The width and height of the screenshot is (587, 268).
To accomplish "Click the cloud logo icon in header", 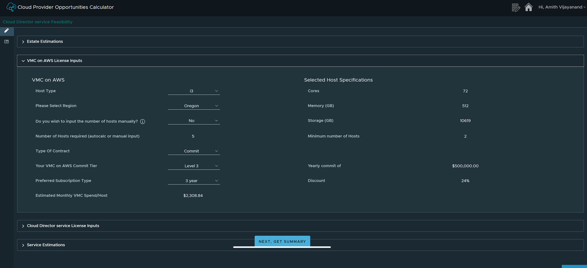I will 11,7.
